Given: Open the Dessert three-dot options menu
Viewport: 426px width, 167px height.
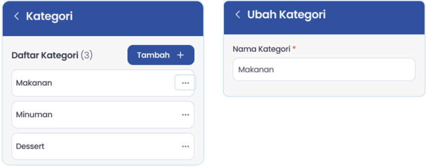Looking at the screenshot, I should tap(185, 146).
